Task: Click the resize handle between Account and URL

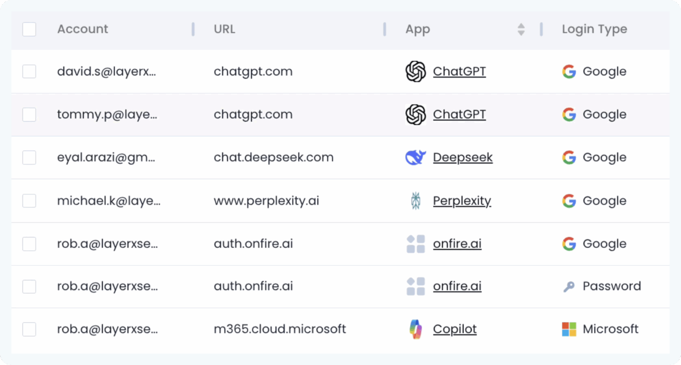Action: (193, 29)
